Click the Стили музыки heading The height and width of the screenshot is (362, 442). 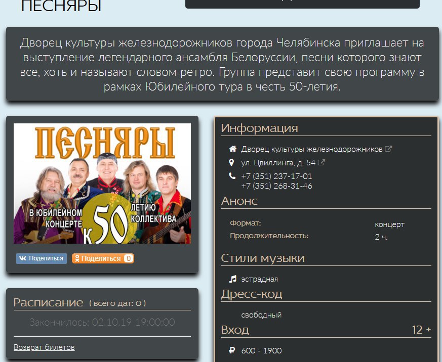coord(263,258)
